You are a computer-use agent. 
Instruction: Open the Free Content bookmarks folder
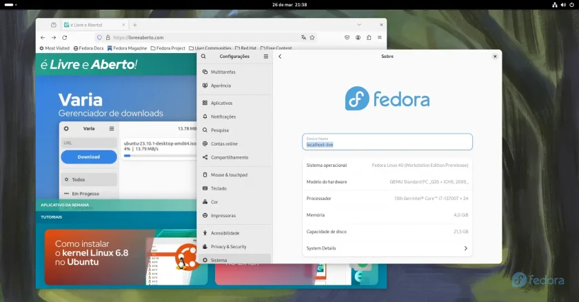point(276,48)
